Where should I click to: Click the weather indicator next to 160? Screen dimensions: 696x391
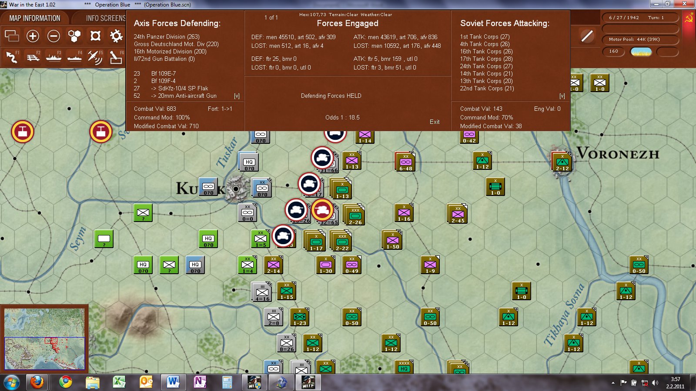641,52
